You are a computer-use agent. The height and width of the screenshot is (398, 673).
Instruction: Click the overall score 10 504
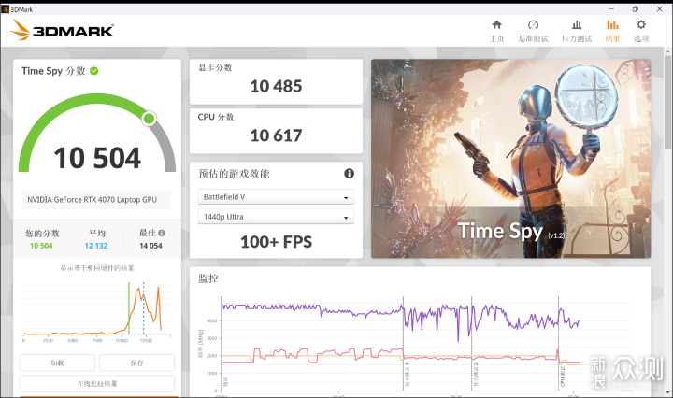tap(97, 158)
